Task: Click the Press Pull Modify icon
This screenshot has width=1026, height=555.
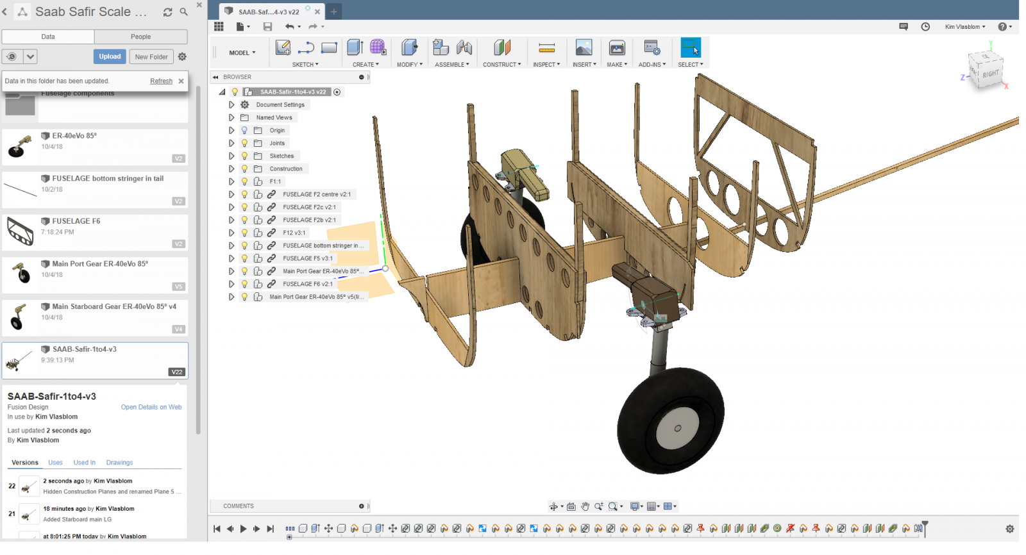Action: pos(409,47)
